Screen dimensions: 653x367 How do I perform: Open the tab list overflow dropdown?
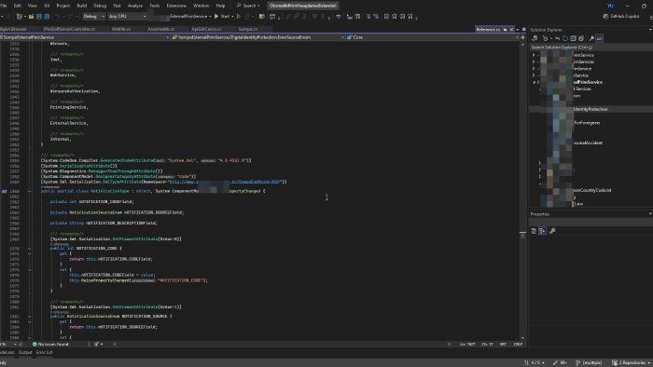click(x=518, y=30)
